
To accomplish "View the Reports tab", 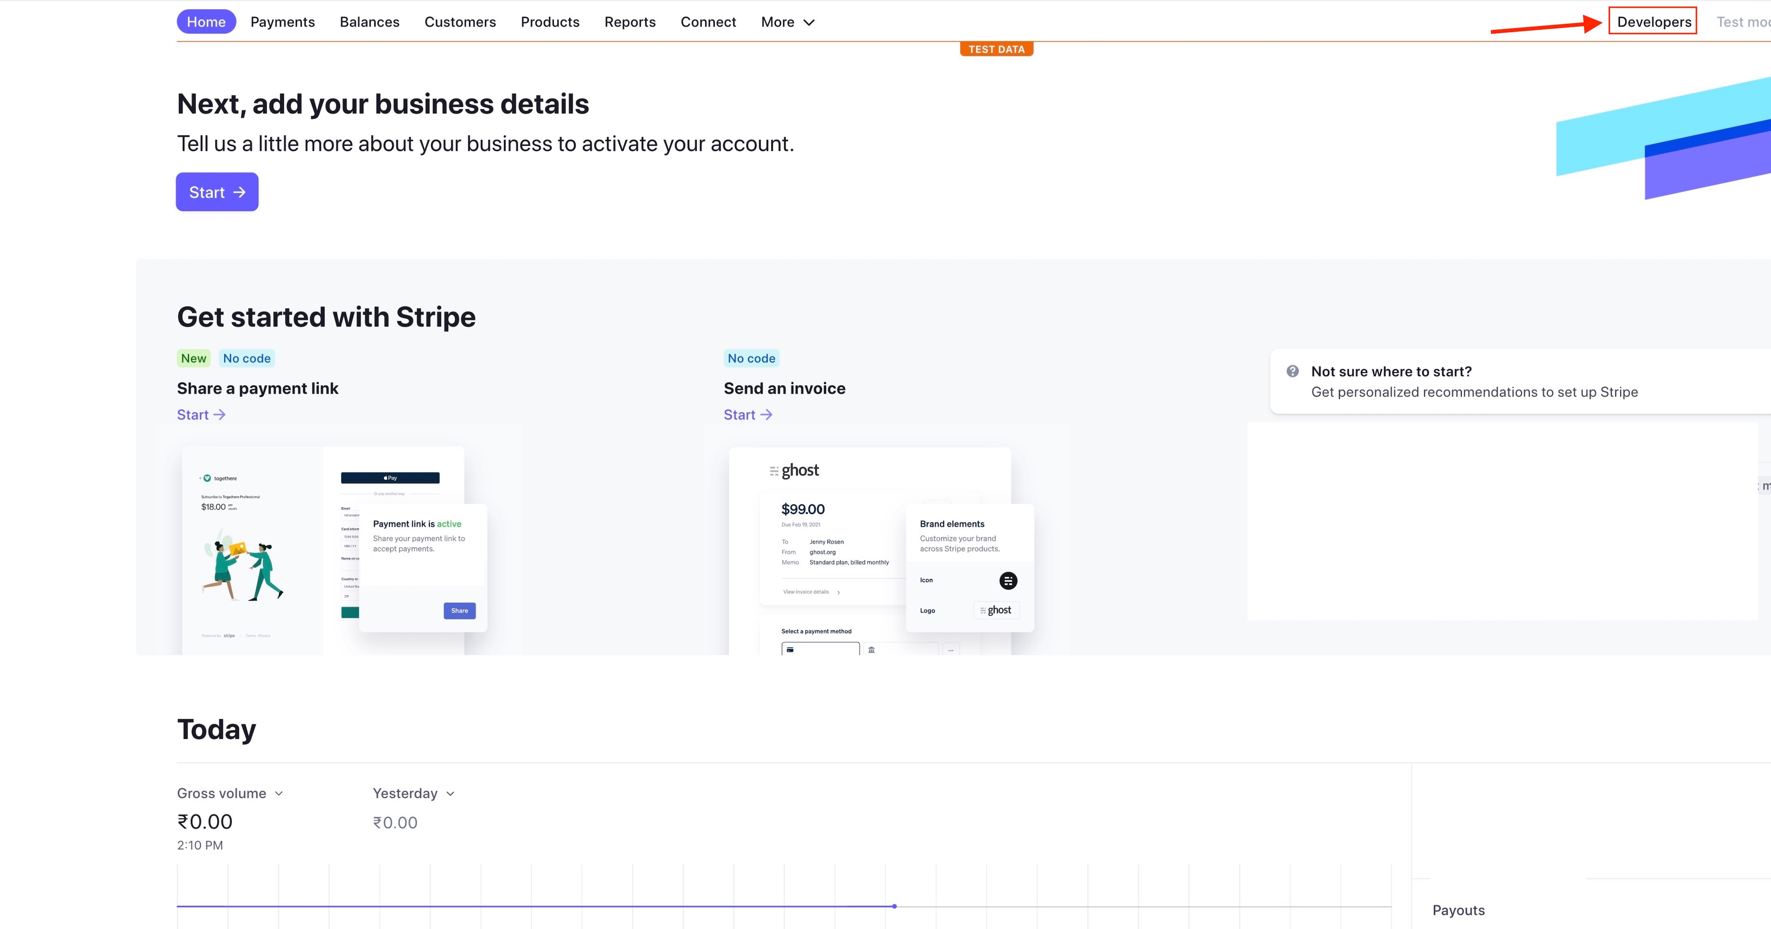I will 630,22.
